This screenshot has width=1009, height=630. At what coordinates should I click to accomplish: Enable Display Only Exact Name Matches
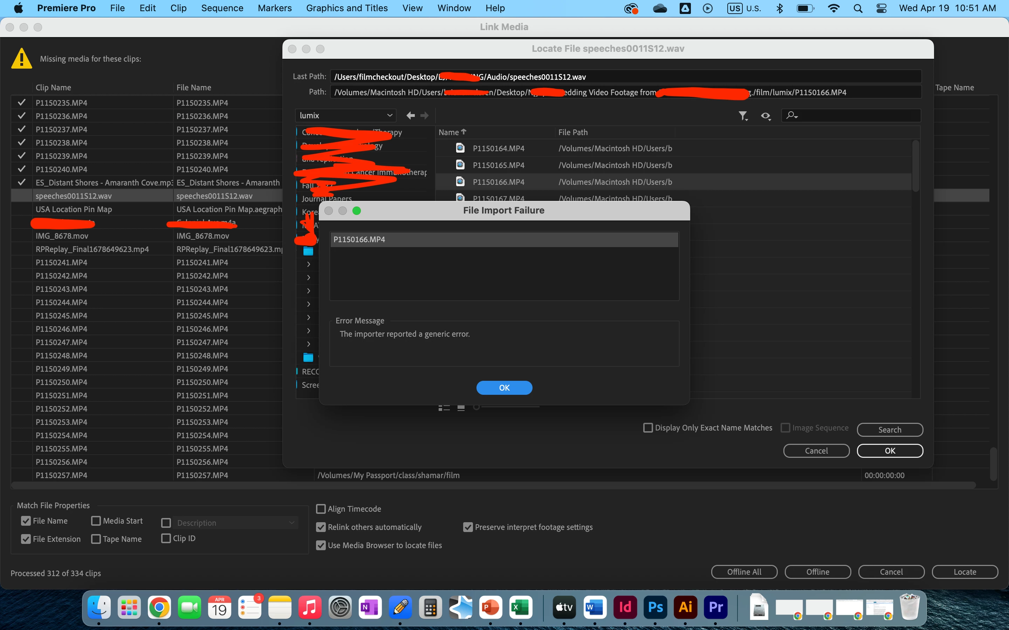click(x=648, y=428)
